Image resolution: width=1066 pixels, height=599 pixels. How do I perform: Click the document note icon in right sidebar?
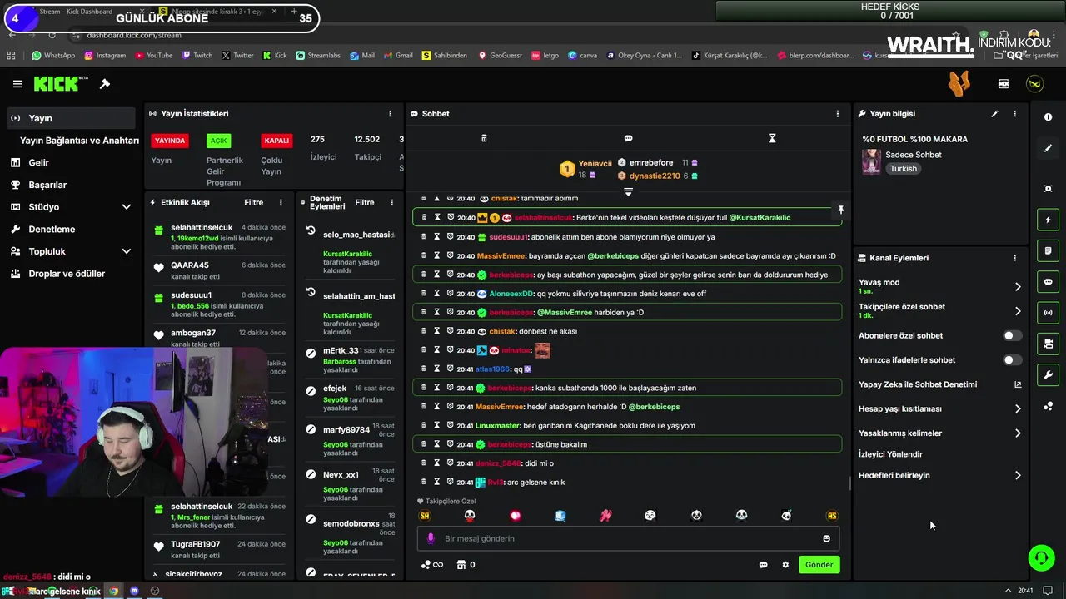(1048, 250)
